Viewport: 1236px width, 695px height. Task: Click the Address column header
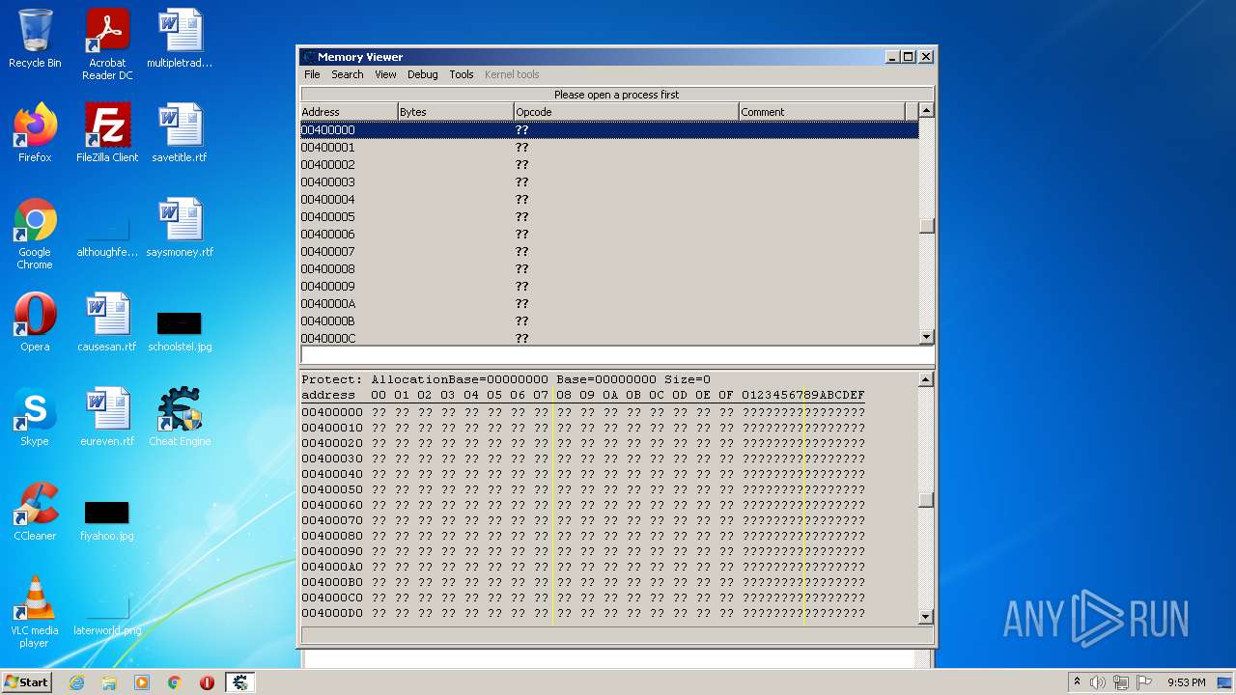click(x=349, y=112)
